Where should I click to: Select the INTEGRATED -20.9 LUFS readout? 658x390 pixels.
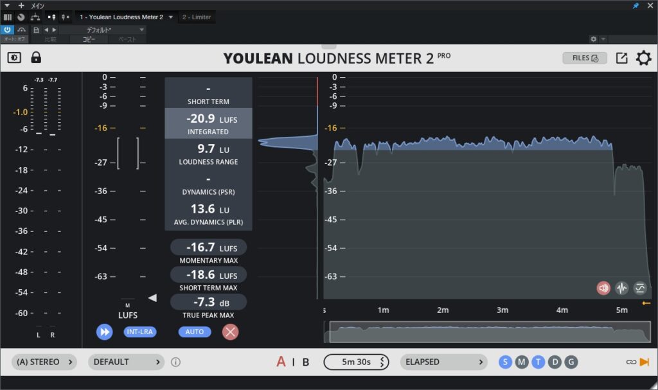[x=209, y=123]
